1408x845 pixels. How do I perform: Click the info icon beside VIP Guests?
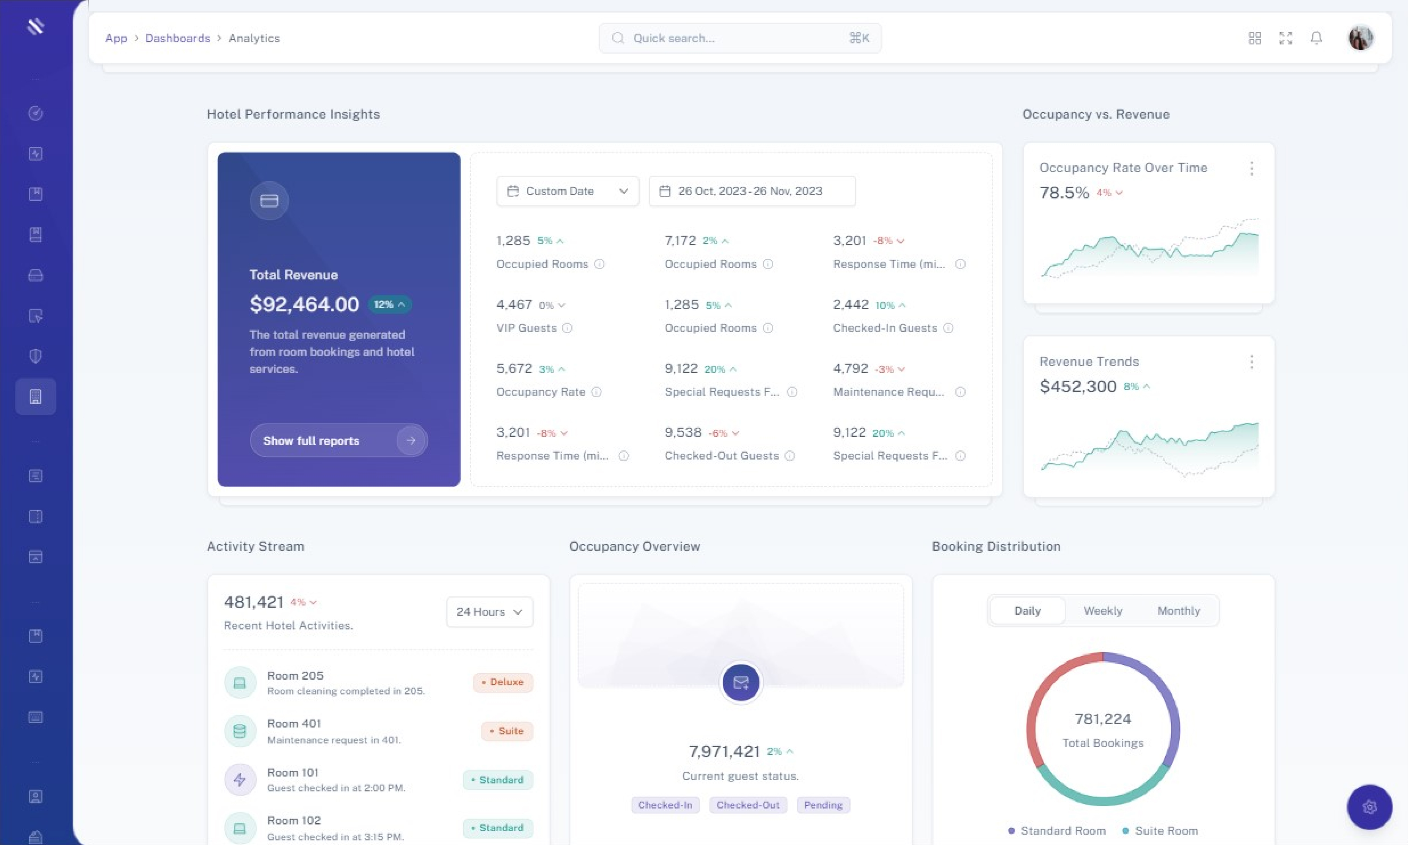567,328
